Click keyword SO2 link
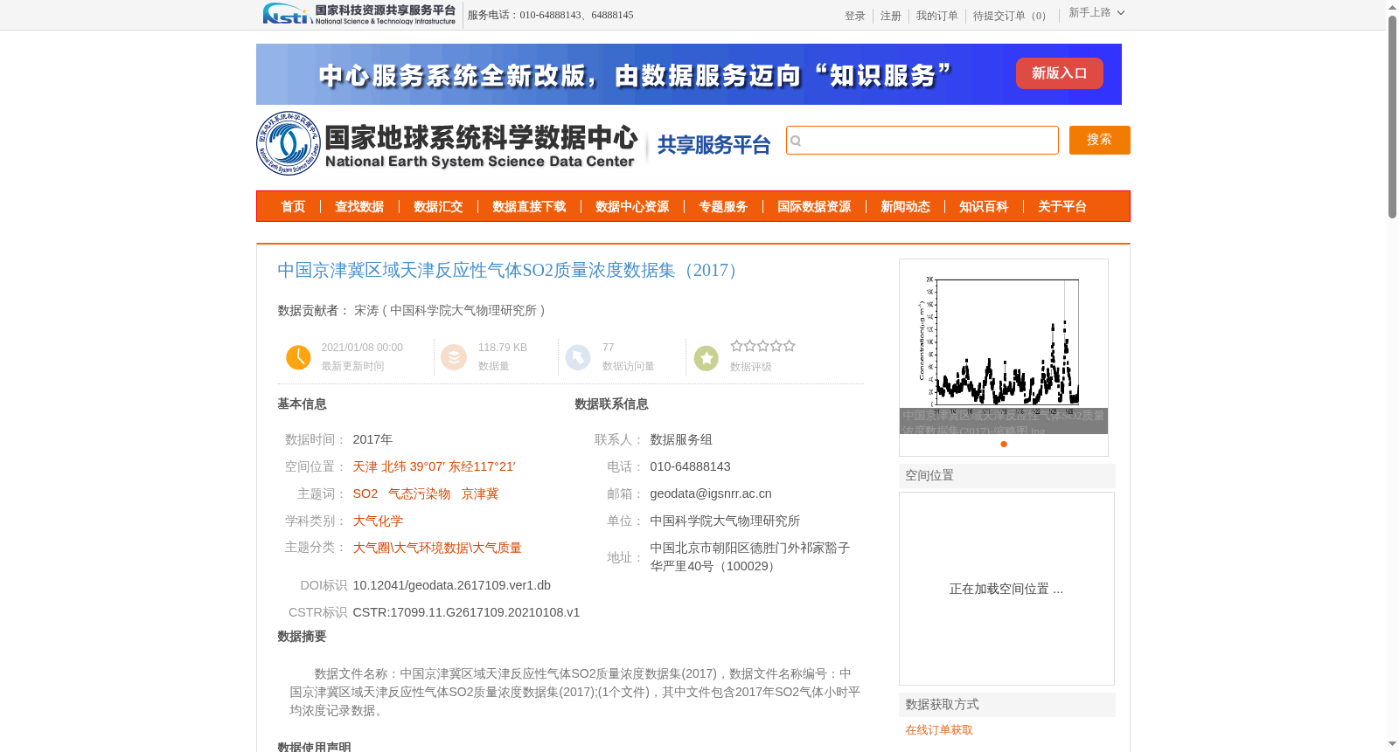 365,493
